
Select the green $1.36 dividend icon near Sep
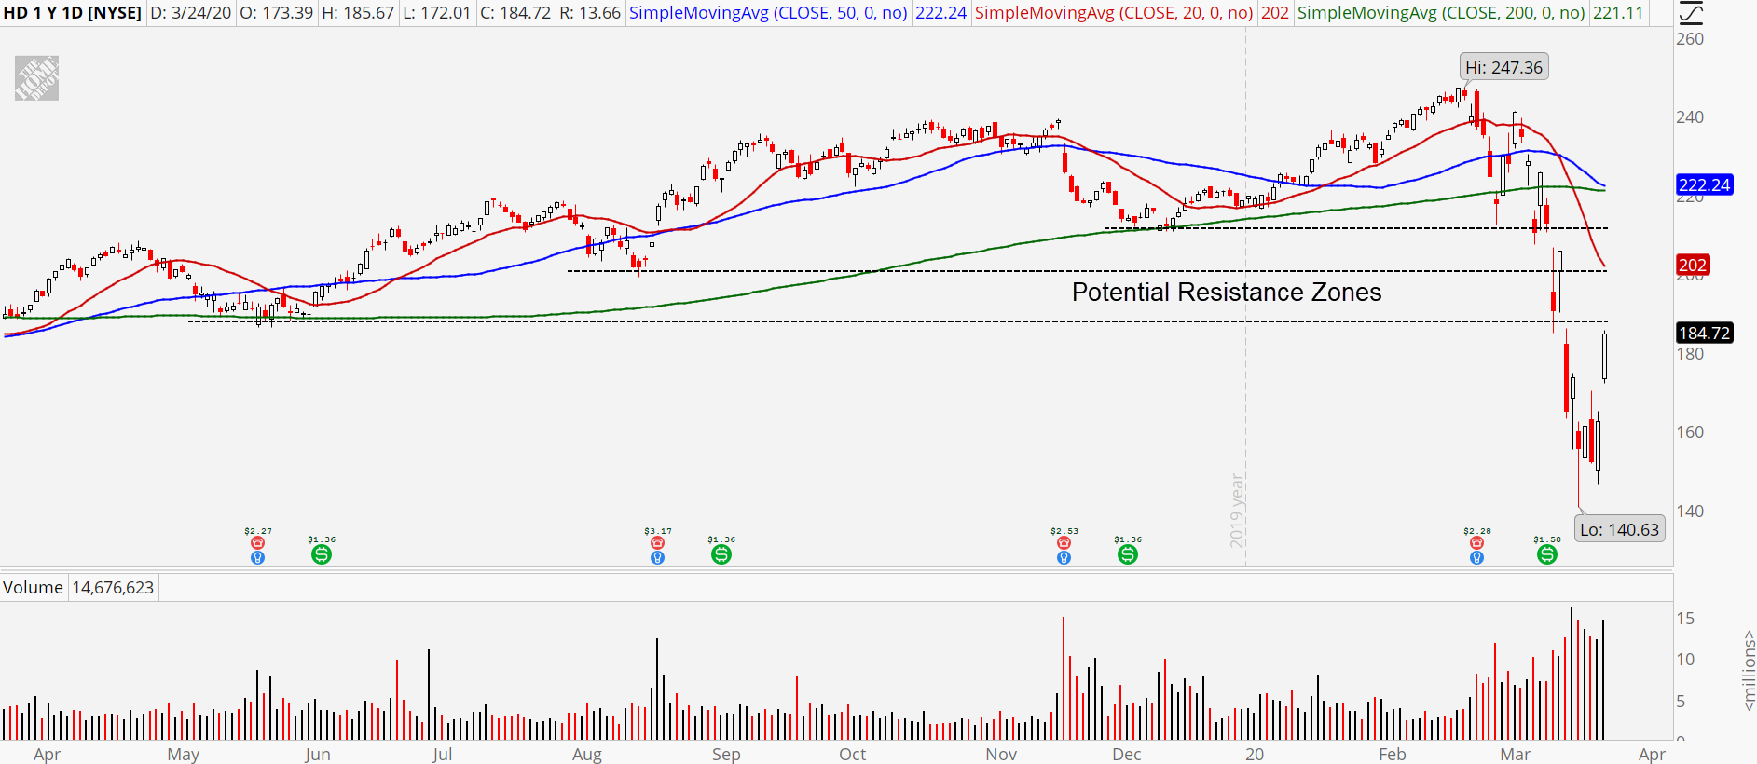(x=721, y=554)
